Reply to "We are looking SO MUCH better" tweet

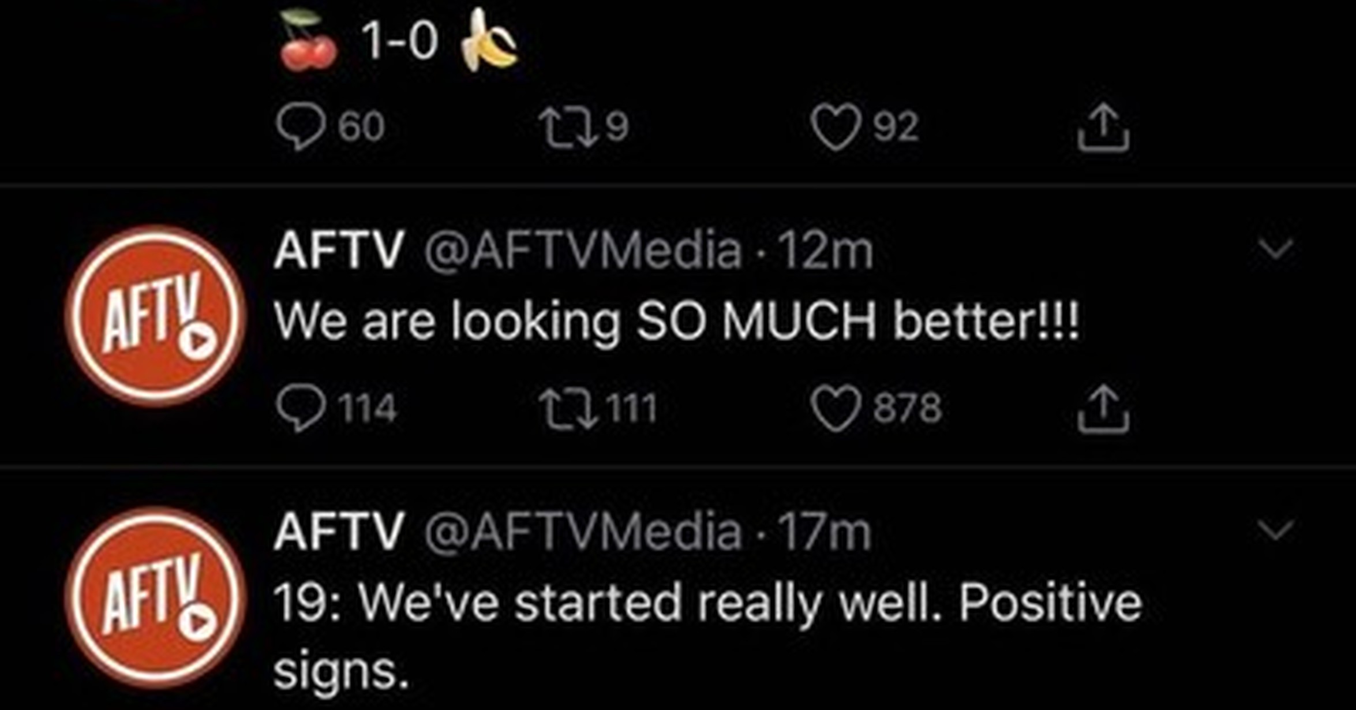[300, 409]
